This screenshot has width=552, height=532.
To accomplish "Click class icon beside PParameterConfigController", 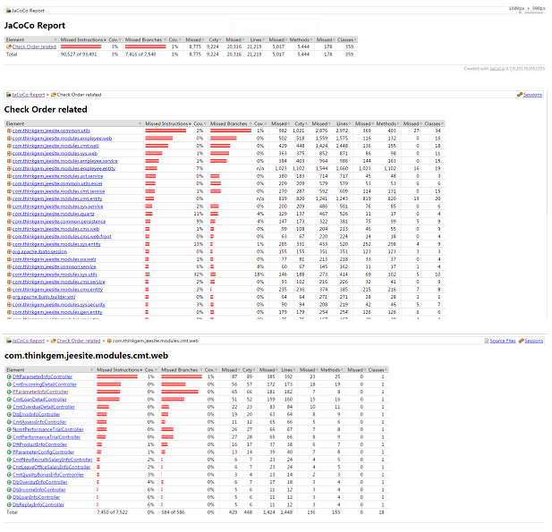I will click(9, 452).
